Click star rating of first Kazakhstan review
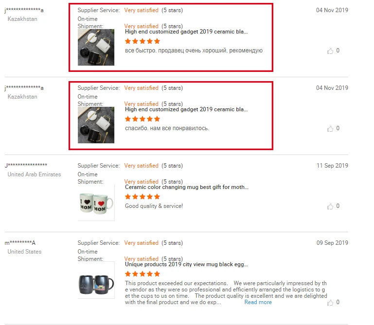 [x=142, y=41]
